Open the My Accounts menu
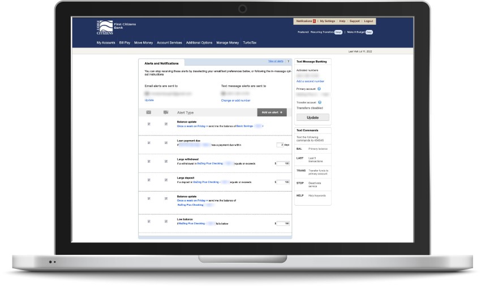Image resolution: width=481 pixels, height=287 pixels. coord(106,42)
